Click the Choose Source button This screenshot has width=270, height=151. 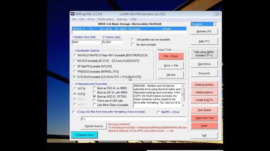pos(94,126)
